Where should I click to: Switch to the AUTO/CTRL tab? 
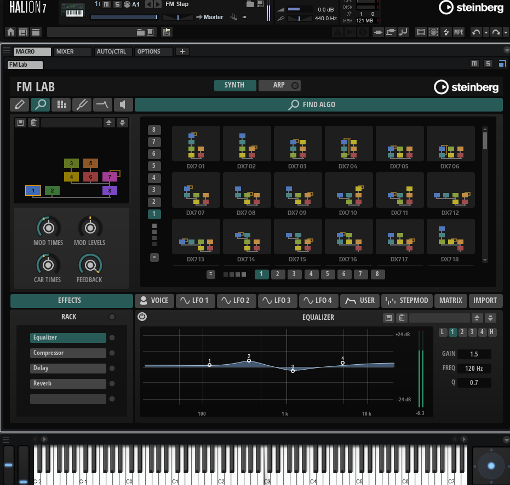pos(113,51)
